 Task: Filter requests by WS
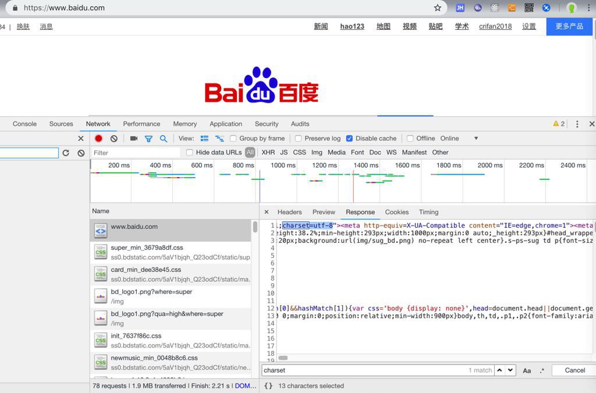click(x=392, y=153)
